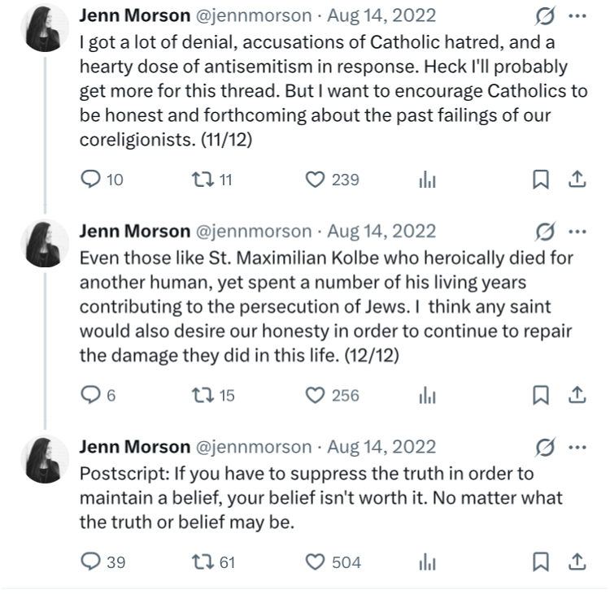View analytics of the 11/12 tweet
610x594 pixels.
[428, 180]
